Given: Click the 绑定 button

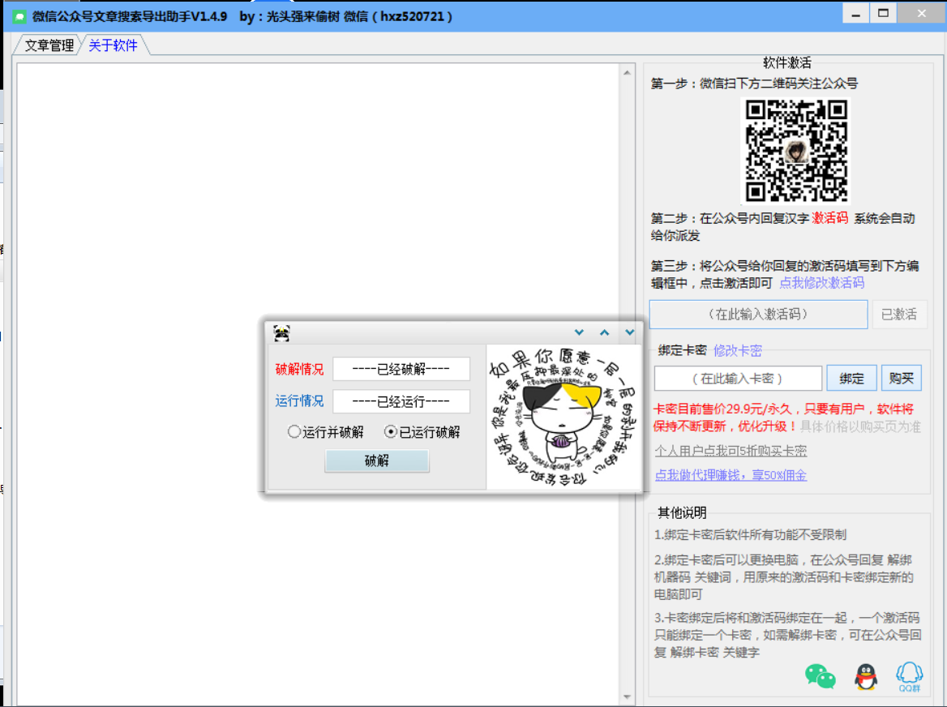Looking at the screenshot, I should (x=851, y=379).
